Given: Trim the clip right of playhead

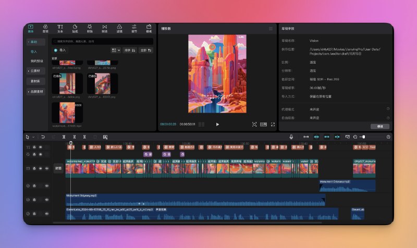Looking at the screenshot, I should (84, 137).
